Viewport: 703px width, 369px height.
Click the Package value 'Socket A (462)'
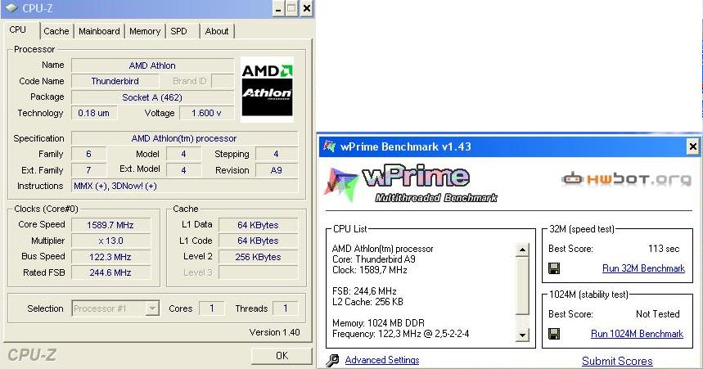pos(152,97)
